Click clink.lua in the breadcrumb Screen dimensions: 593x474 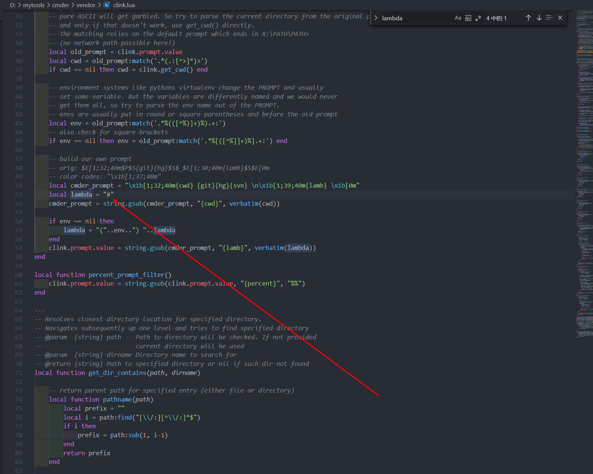click(x=124, y=5)
